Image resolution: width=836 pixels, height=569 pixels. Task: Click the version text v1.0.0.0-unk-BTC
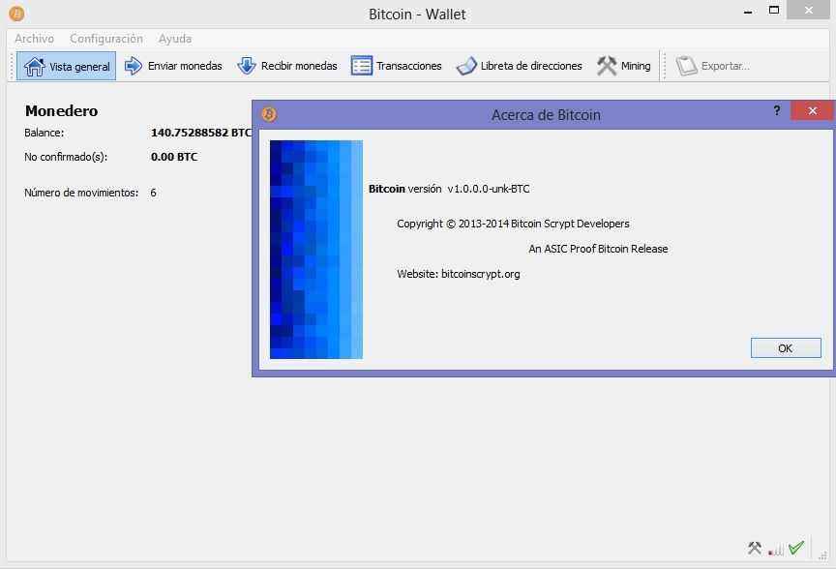tap(489, 189)
